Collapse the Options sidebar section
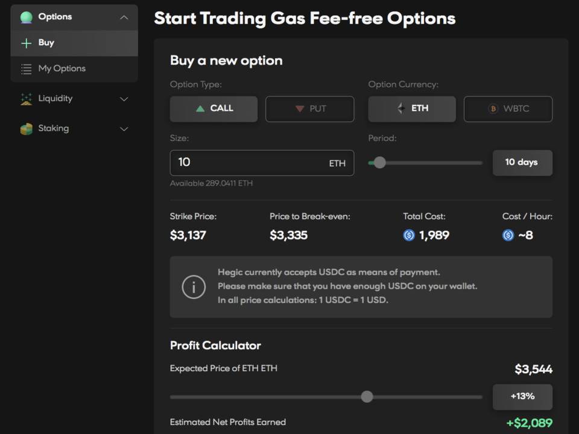The height and width of the screenshot is (434, 579). click(x=124, y=17)
